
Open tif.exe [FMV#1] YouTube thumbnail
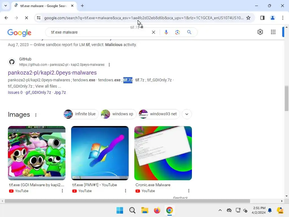(x=100, y=153)
